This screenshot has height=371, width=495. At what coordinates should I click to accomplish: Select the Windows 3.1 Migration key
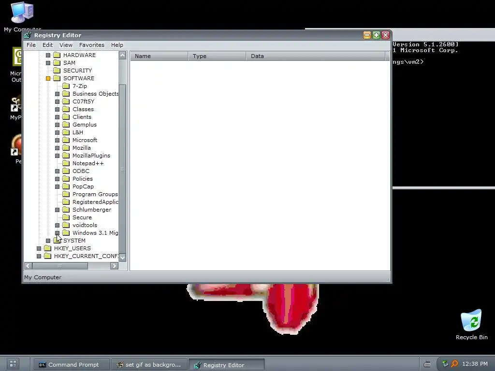[x=95, y=233]
